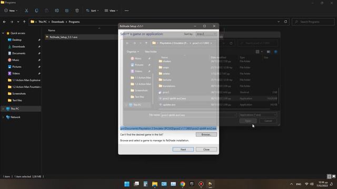Open the Windows Start menu

pyautogui.click(x=127, y=184)
